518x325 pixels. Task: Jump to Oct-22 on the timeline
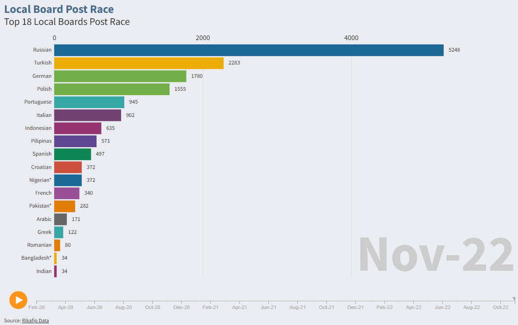point(501,307)
